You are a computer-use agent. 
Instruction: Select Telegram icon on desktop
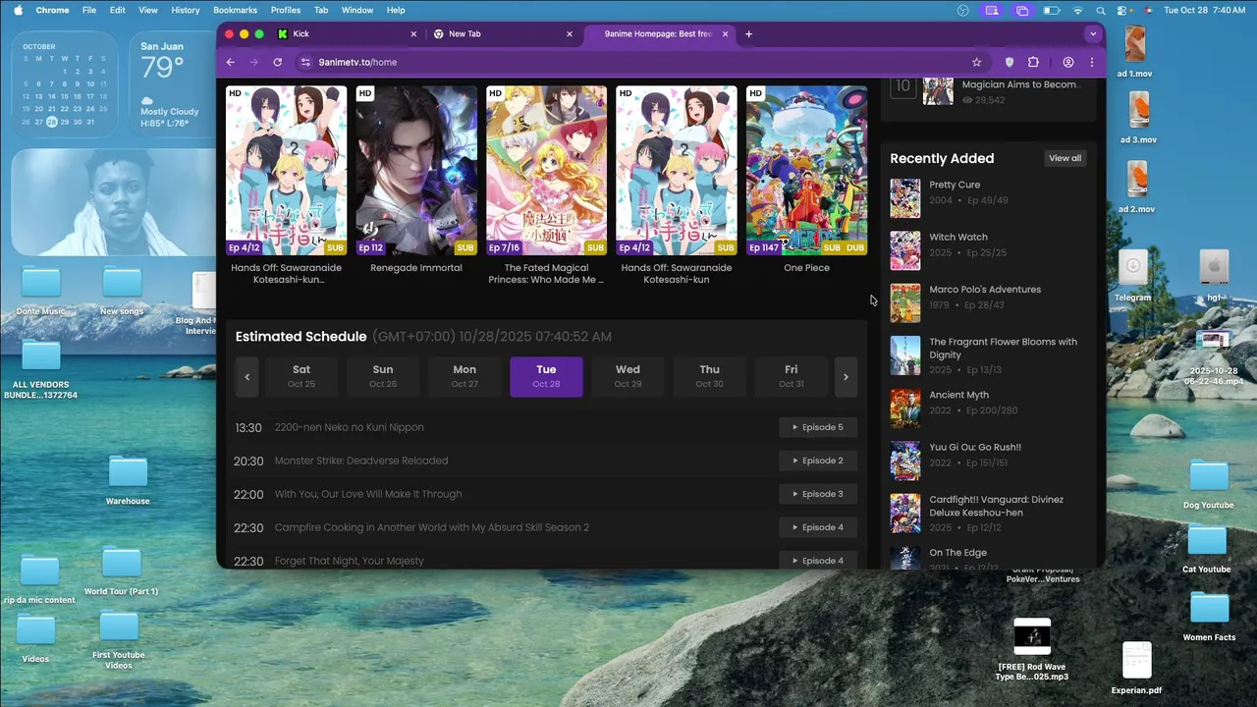click(1132, 276)
